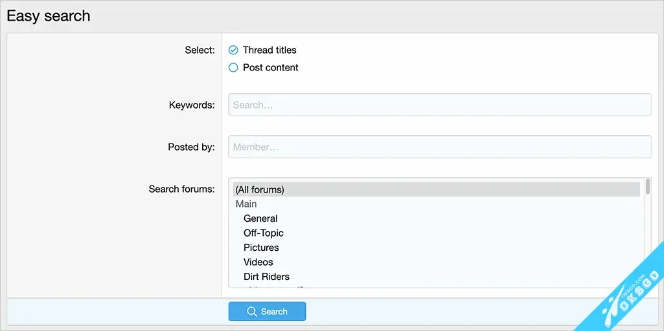664x331 pixels.
Task: Select the Thread titles radio button
Action: pos(233,50)
